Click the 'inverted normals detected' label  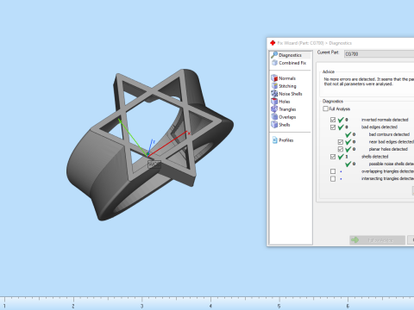385,120
